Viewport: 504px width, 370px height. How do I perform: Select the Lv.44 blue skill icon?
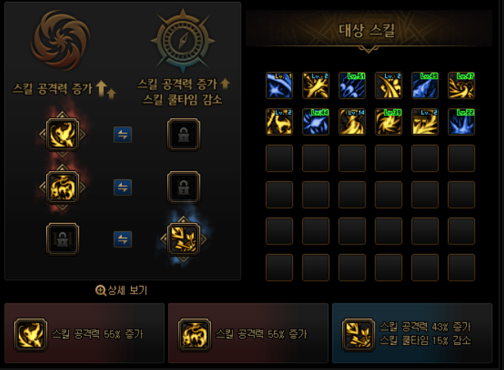pos(316,122)
